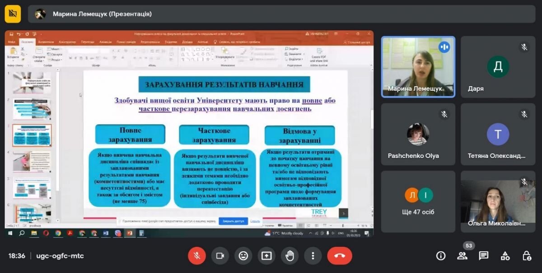Click the 'Закрыть доступ' blue button
The height and width of the screenshot is (273, 542).
coord(233,221)
